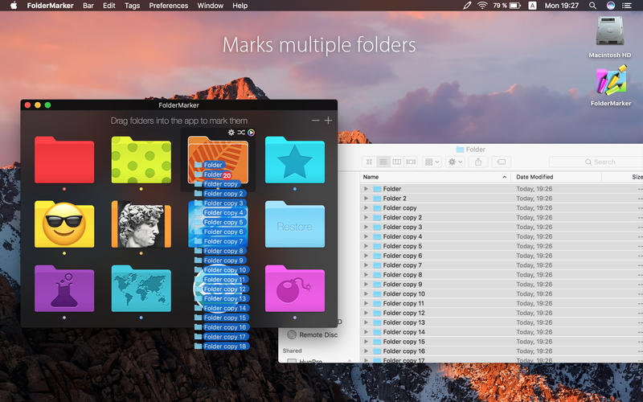
Task: Open the Tags menu
Action: [x=132, y=6]
